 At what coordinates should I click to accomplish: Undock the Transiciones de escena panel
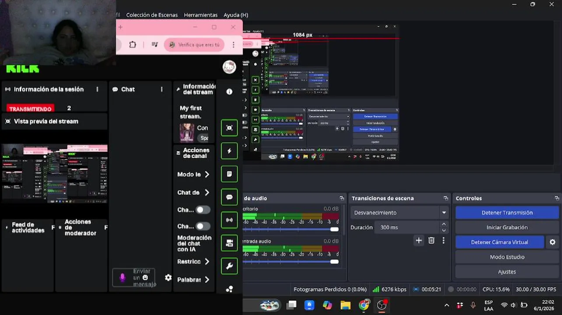pyautogui.click(x=446, y=198)
